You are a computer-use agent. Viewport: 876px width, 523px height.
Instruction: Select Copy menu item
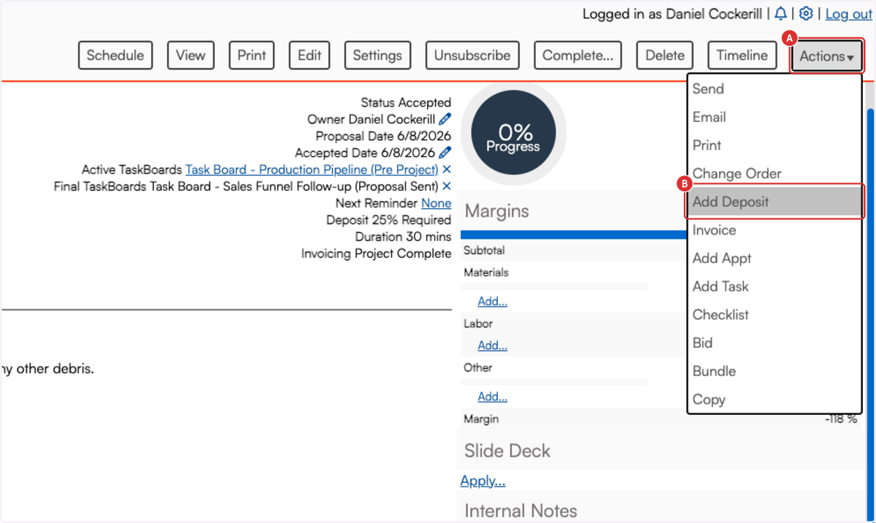tap(775, 400)
